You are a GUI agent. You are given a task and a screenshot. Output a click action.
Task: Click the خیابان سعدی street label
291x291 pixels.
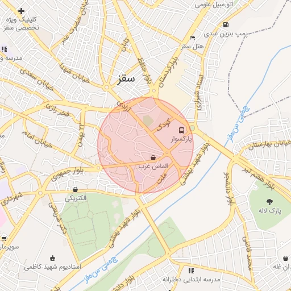point(36,80)
